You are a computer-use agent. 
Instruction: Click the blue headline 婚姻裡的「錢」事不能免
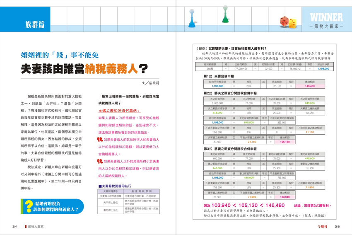click(x=60, y=55)
